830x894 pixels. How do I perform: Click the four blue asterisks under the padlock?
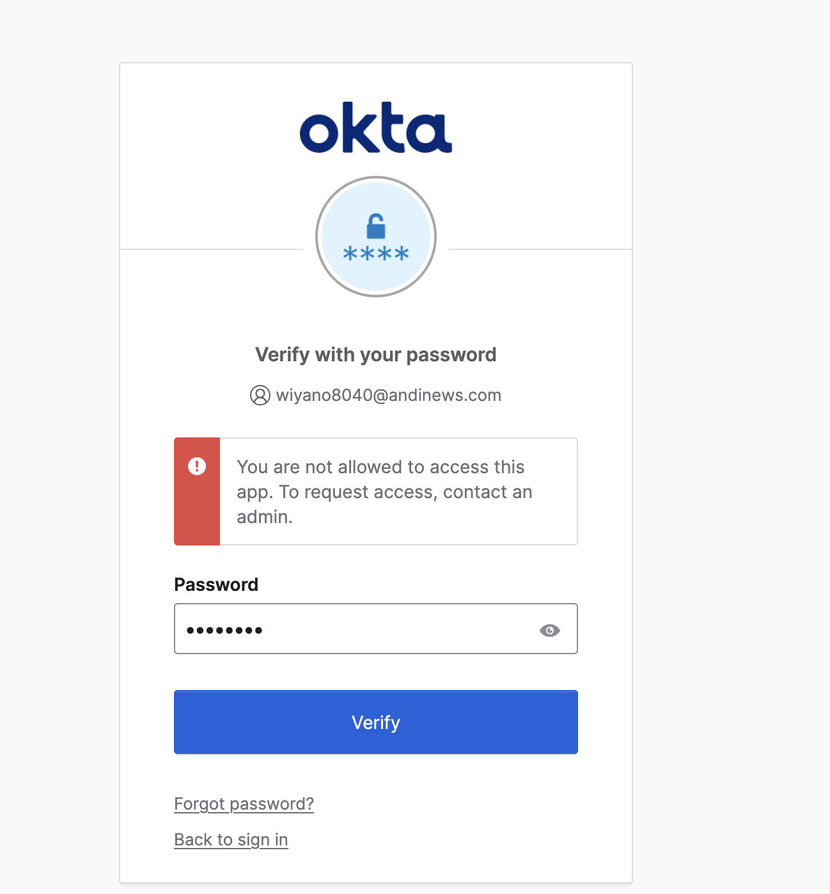[376, 255]
